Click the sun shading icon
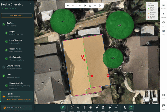The image size is (167, 112). [95, 5]
